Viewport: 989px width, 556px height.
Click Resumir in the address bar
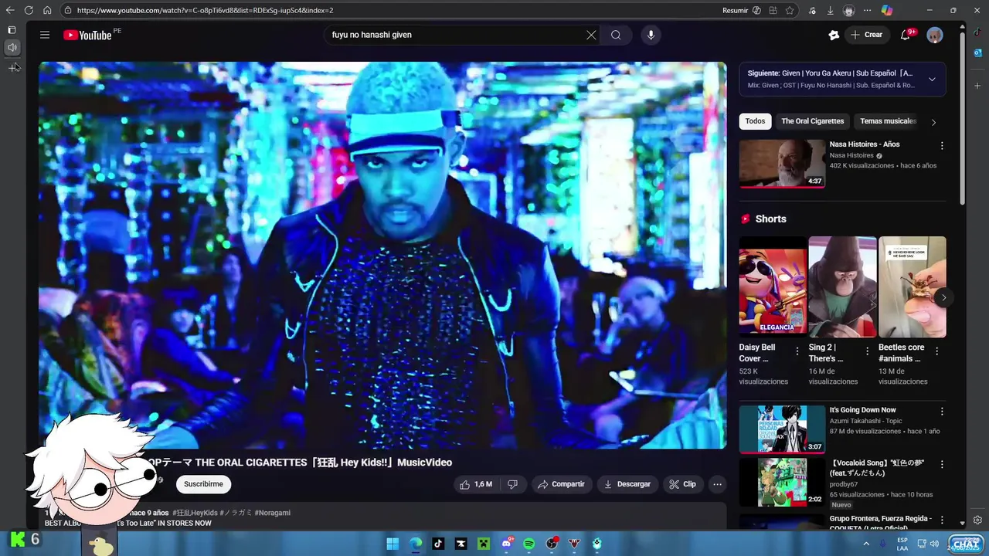tap(735, 11)
